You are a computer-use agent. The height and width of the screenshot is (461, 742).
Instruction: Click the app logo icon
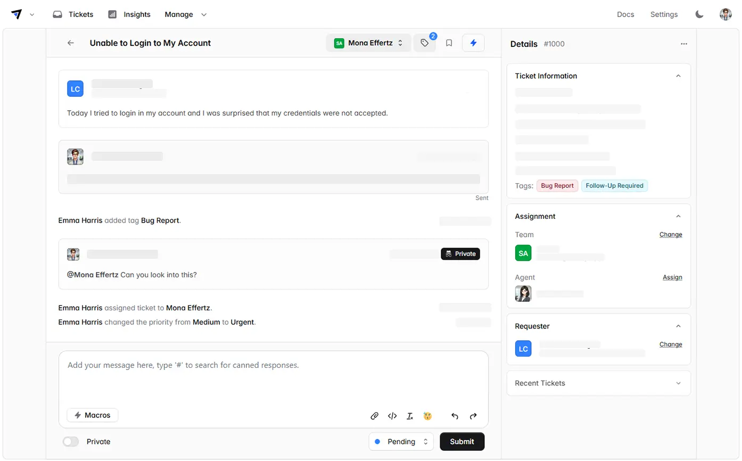(x=17, y=14)
